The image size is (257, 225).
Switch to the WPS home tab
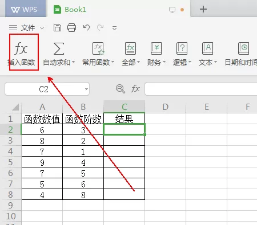26,9
